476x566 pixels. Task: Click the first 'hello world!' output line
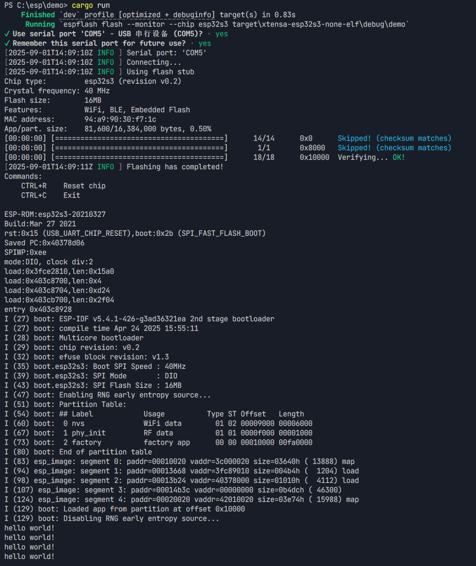30,528
